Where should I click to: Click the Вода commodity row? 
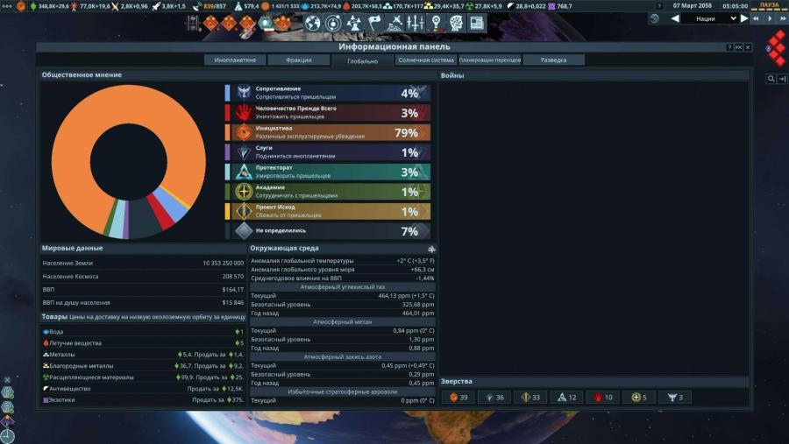[x=142, y=332]
